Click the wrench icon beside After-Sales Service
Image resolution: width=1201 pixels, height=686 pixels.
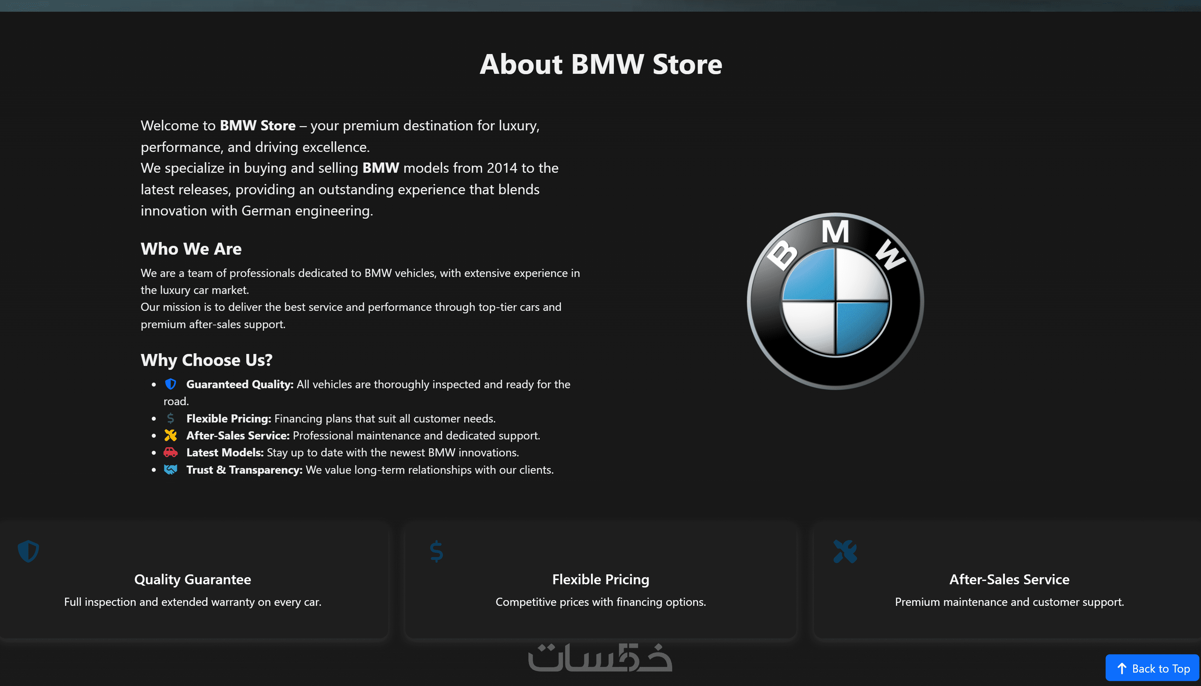[171, 435]
